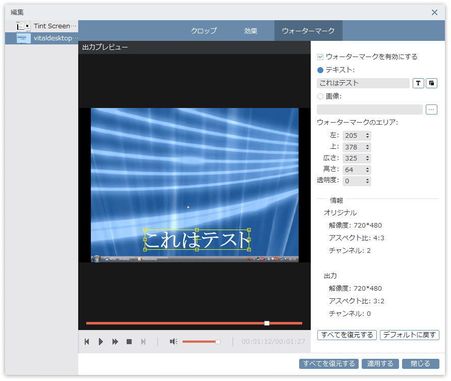Click すべてを復元する in the watermark panel
The image size is (451, 381).
pos(347,335)
